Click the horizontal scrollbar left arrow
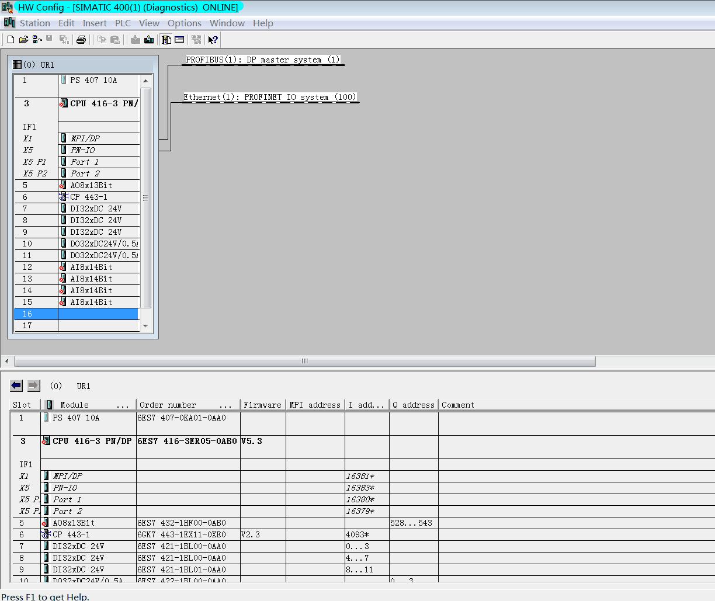Viewport: 715px width, 601px height. (7, 361)
